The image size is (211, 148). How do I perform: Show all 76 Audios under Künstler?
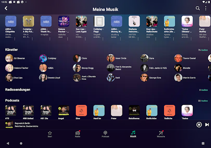(203, 50)
